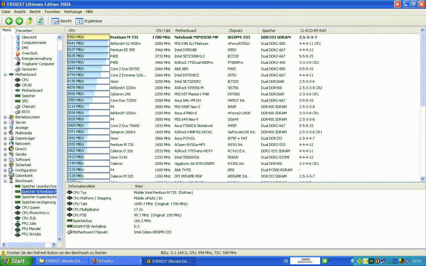Open the Bericht menu in menu bar
426x266 pixels.
click(35, 12)
